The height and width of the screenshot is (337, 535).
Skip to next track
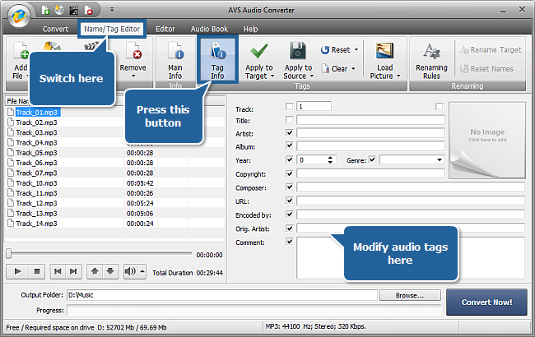[73, 271]
